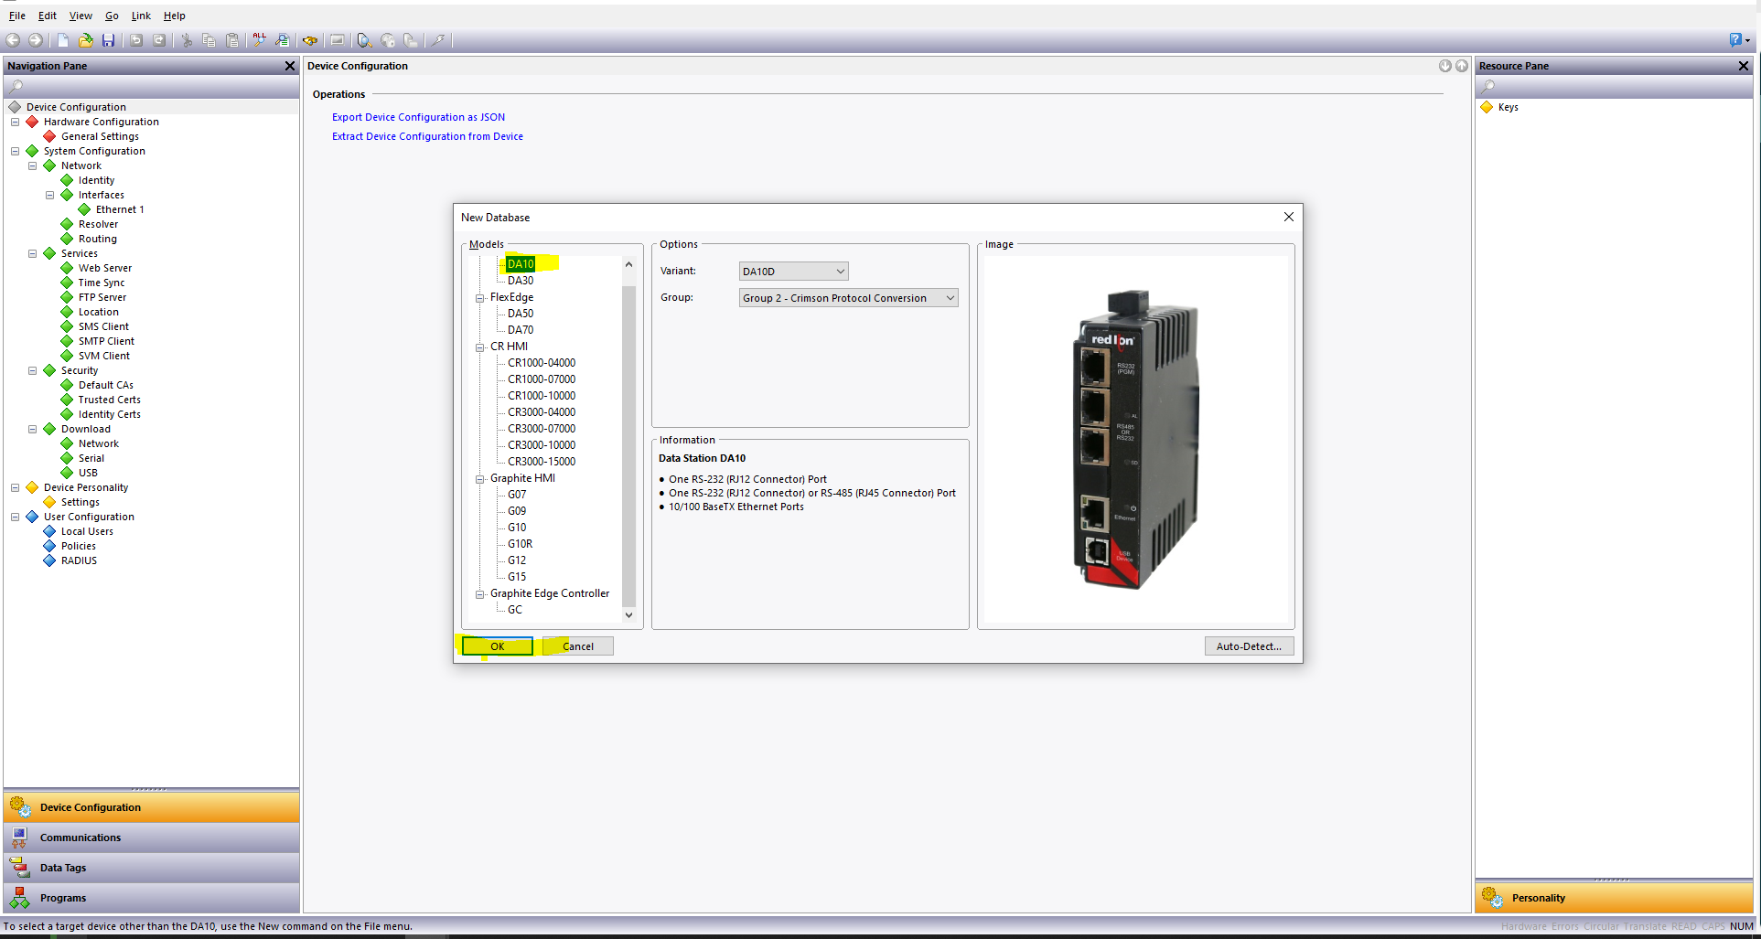Click the Forward navigation arrow in toolbar

(x=36, y=40)
